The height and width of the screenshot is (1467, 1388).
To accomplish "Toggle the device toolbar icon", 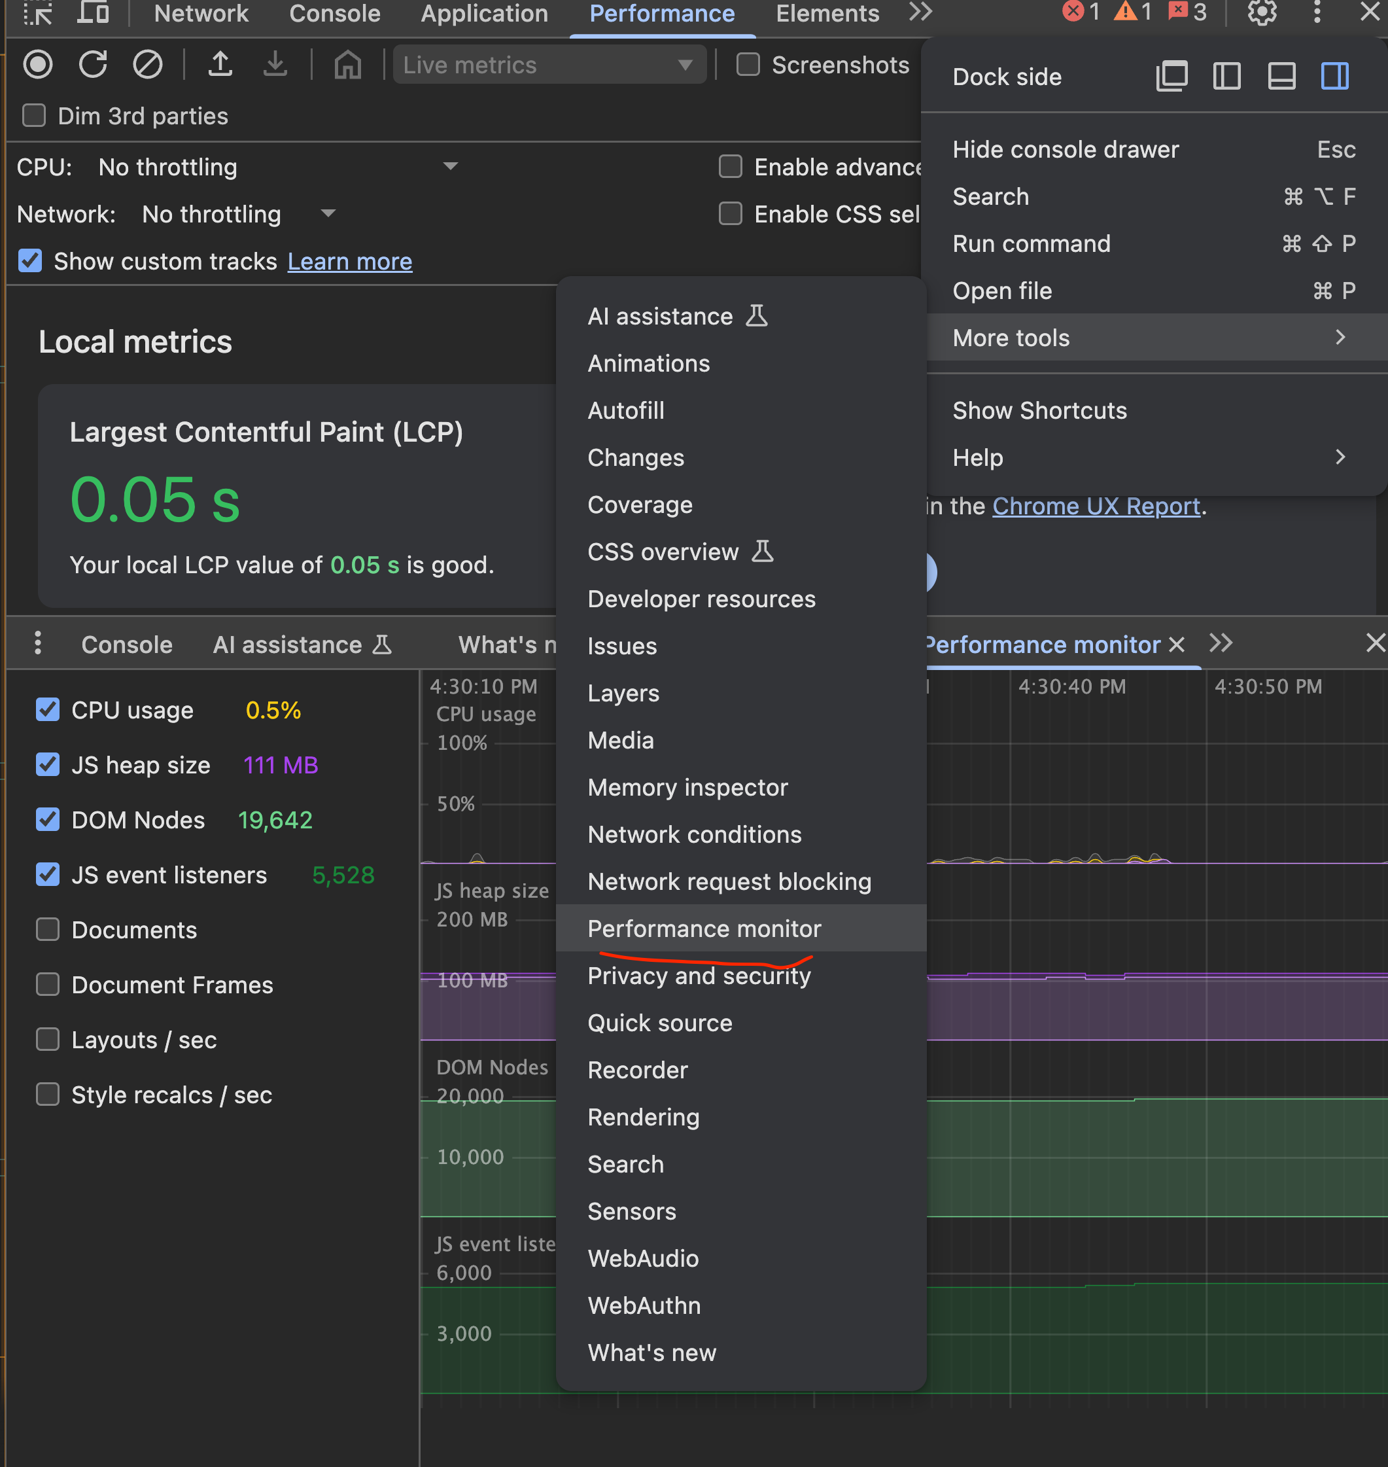I will (x=94, y=12).
